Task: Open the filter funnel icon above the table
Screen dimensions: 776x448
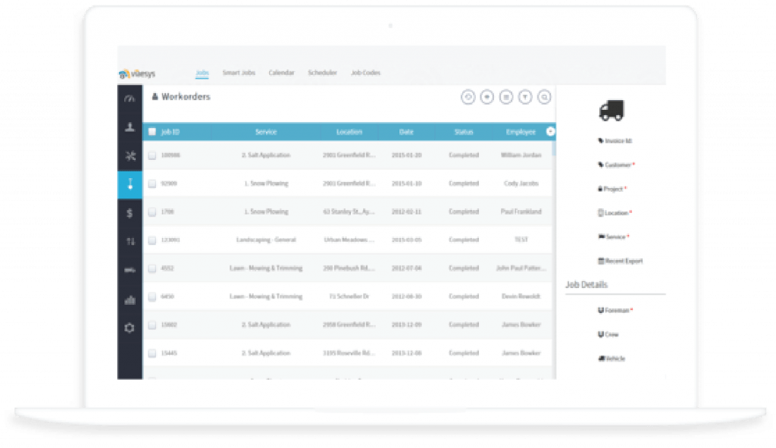Action: 525,97
